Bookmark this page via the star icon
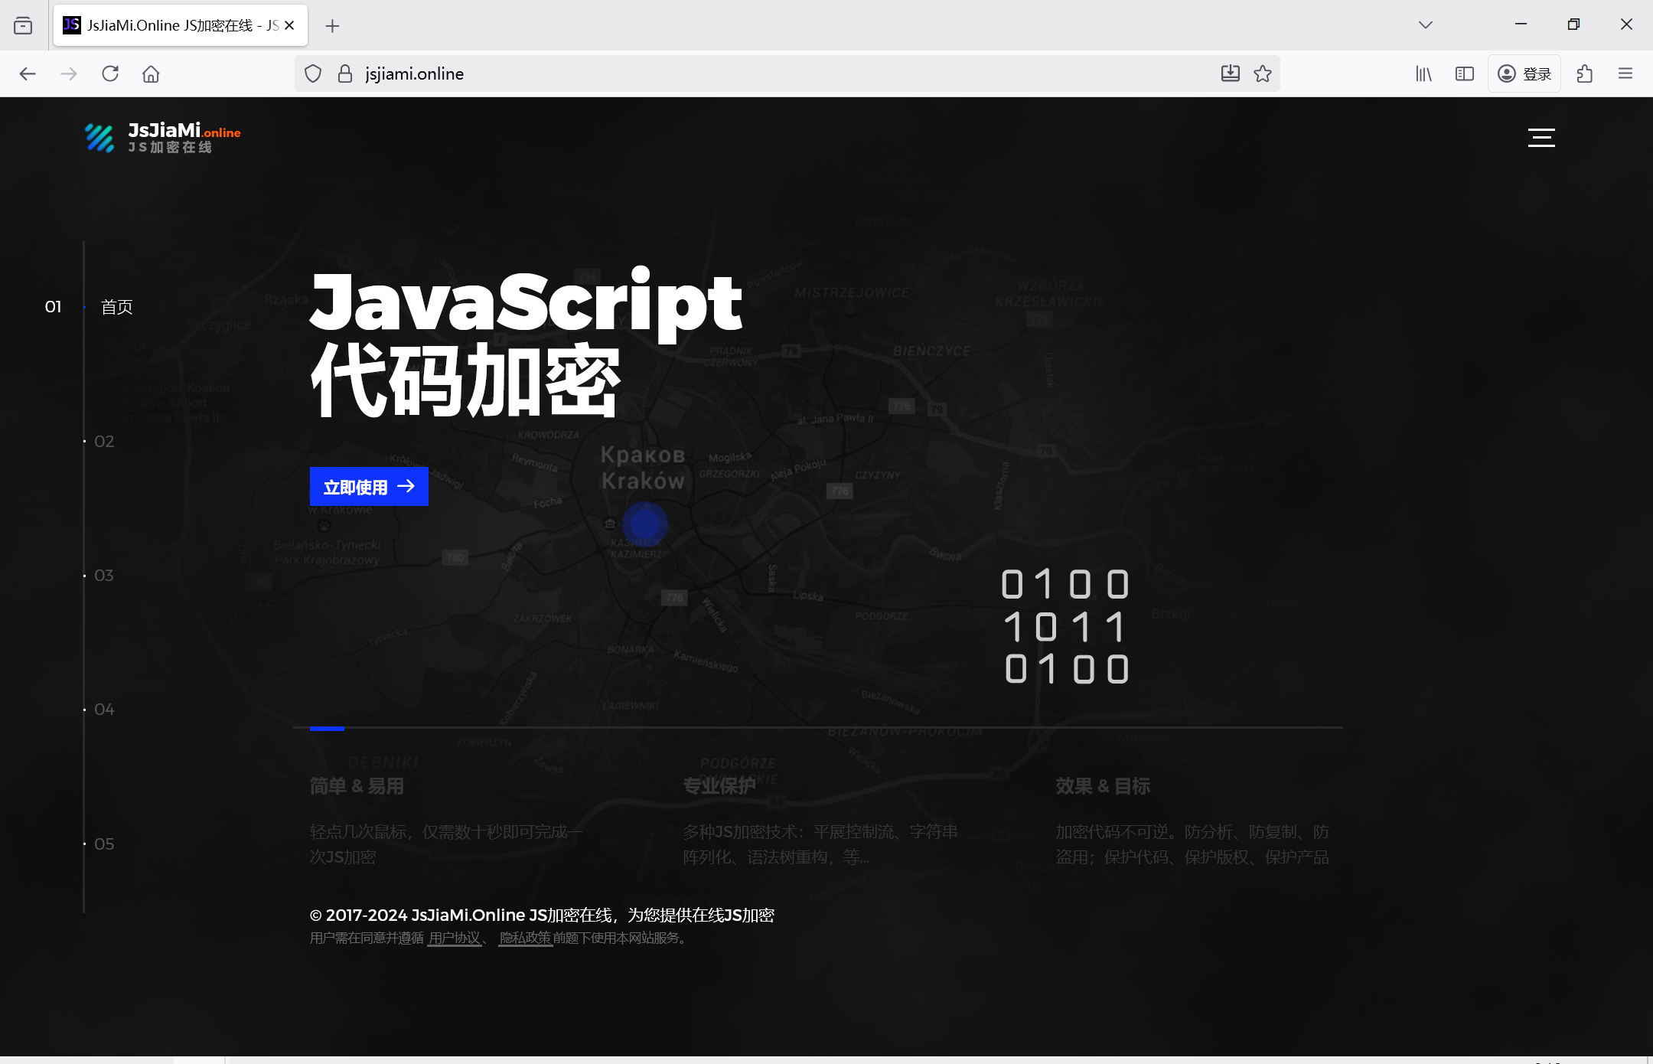The height and width of the screenshot is (1064, 1653). tap(1263, 73)
